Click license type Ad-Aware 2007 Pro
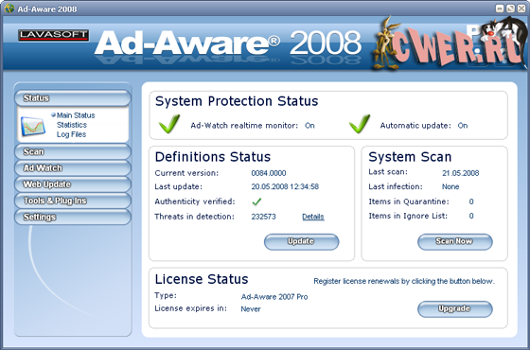Viewport: 530px width, 350px height. coord(274,297)
